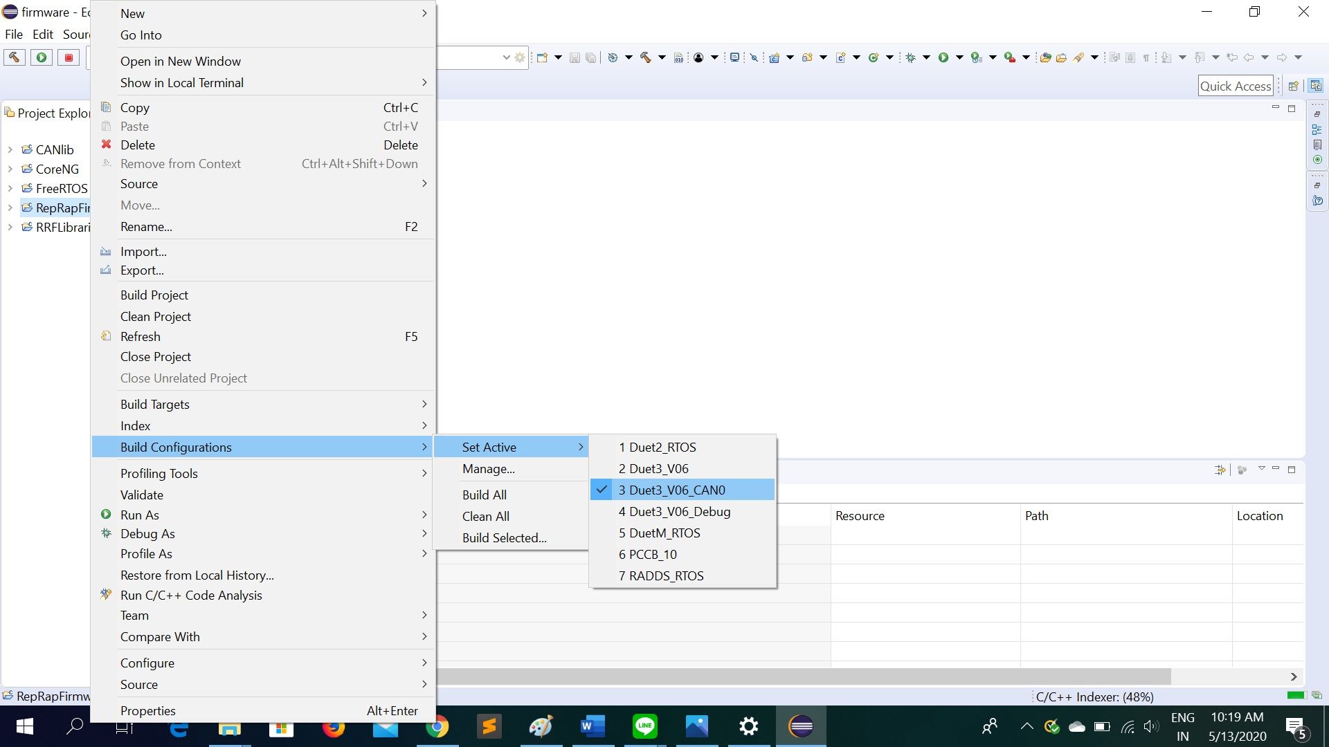Open Properties from the context menu

(x=263, y=710)
